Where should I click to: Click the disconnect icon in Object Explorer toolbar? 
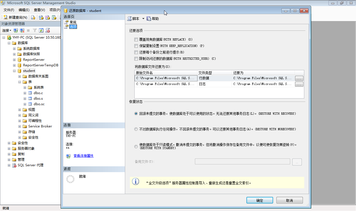coord(22,30)
